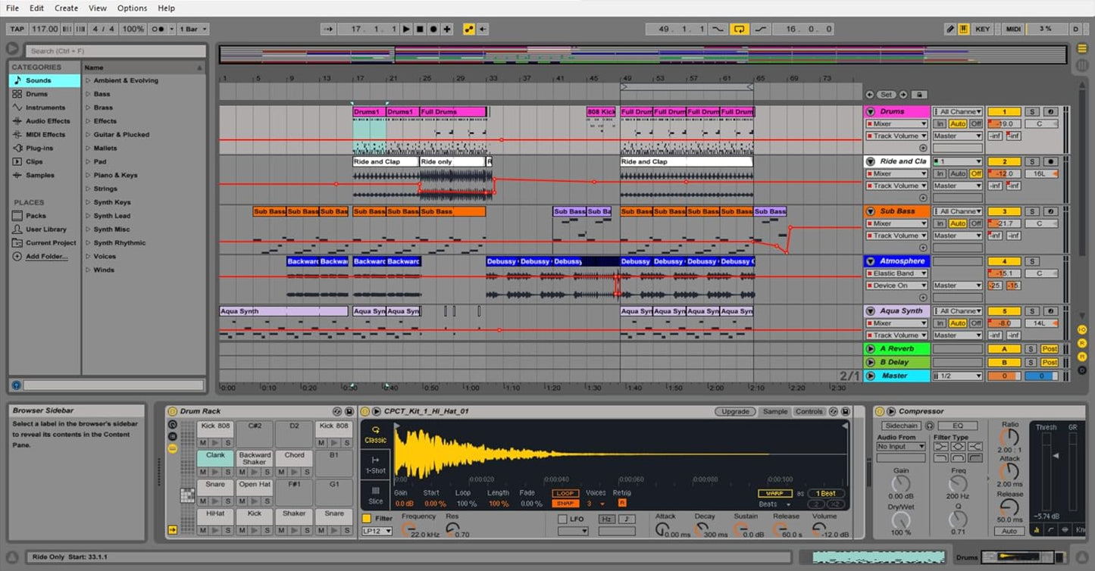Enable the LFO checkbox
1095x571 pixels.
tap(562, 519)
